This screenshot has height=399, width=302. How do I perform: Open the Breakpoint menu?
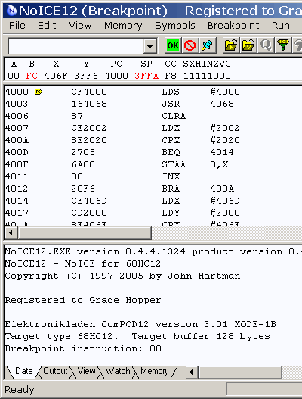coord(233,26)
